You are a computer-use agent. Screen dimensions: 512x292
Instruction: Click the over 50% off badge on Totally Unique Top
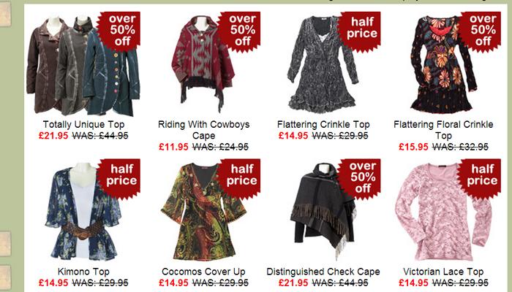[120, 31]
